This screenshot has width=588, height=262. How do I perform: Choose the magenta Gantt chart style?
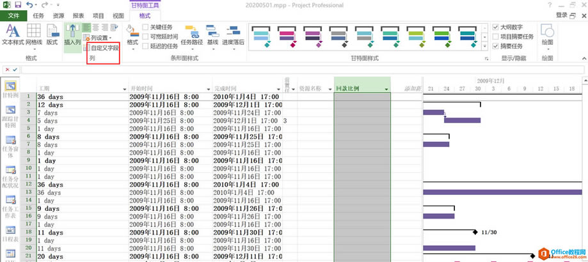tap(287, 36)
